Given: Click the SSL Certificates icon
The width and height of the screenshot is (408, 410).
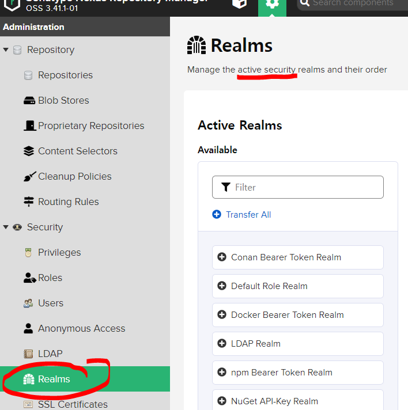Looking at the screenshot, I should click(28, 404).
